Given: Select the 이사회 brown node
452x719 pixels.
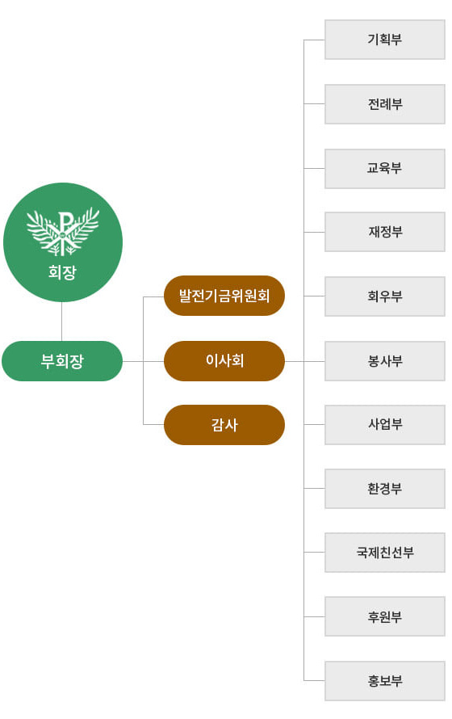Looking at the screenshot, I should click(x=224, y=361).
